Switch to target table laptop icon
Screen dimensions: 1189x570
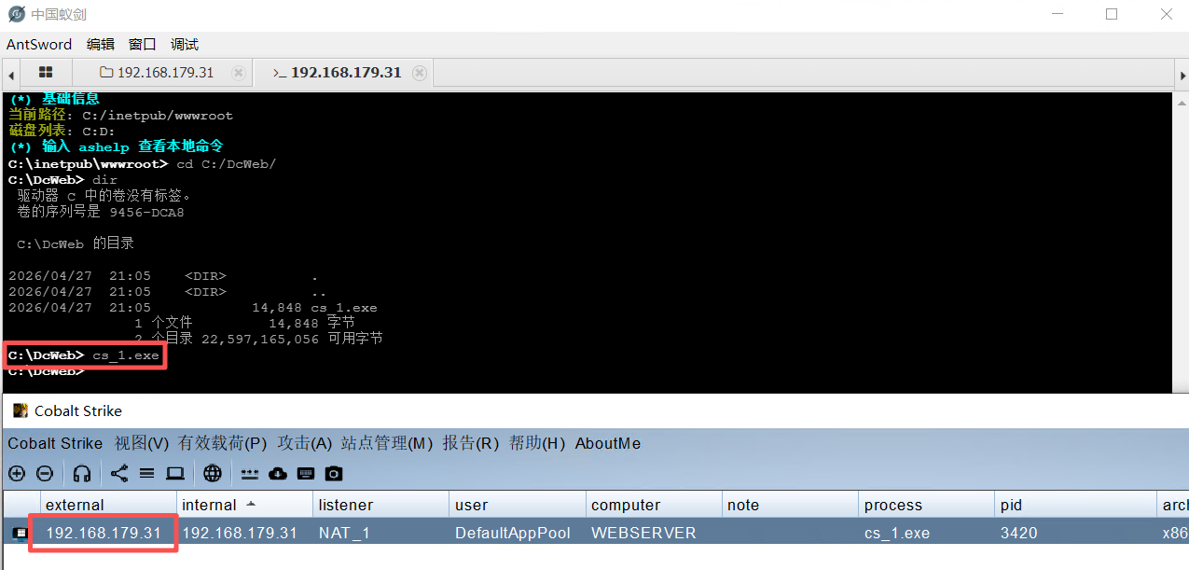[x=174, y=474]
